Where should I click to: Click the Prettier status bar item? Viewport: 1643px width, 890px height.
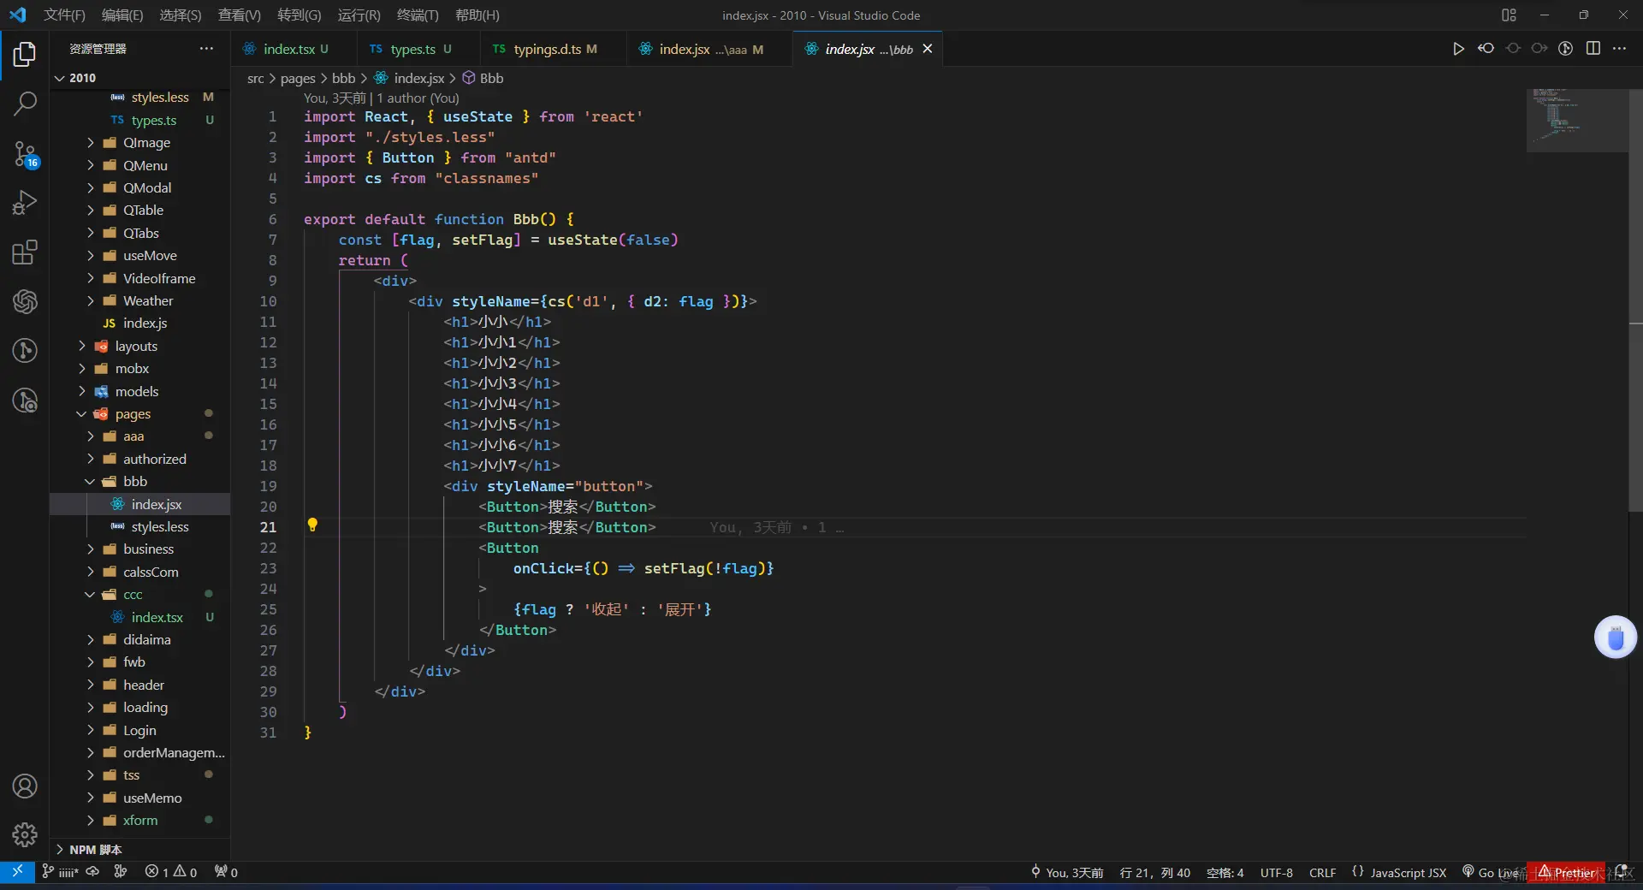[x=1566, y=872]
